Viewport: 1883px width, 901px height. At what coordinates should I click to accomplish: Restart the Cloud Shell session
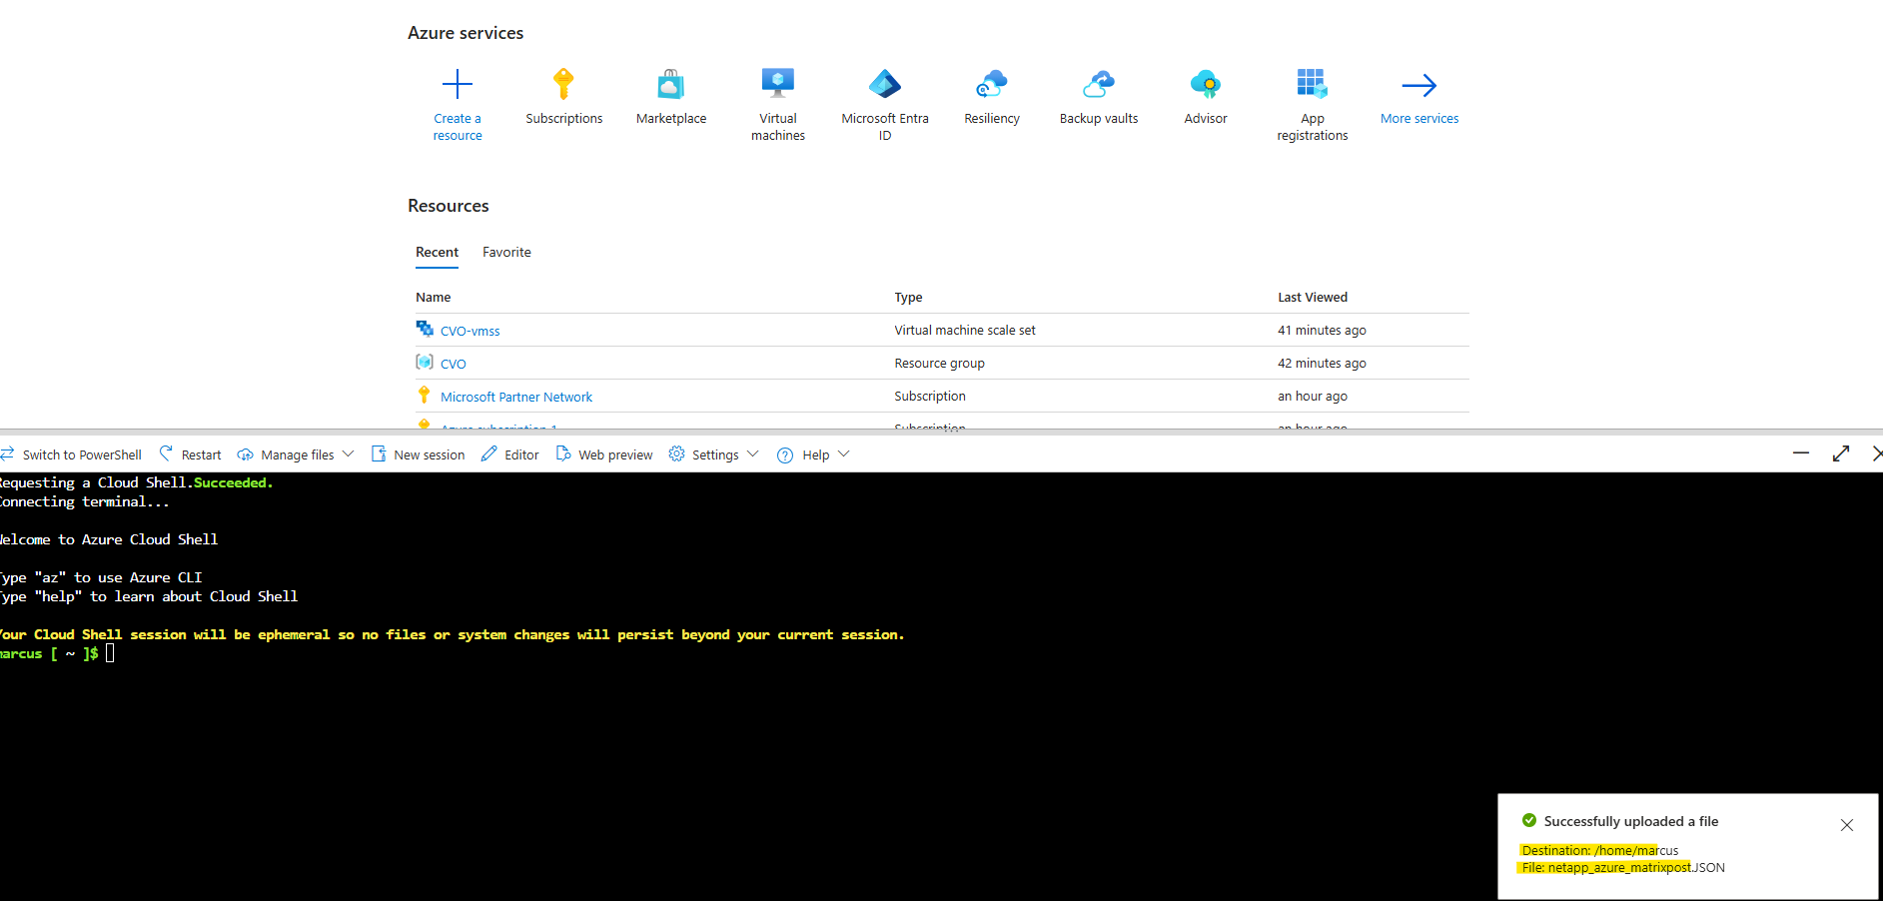(191, 454)
